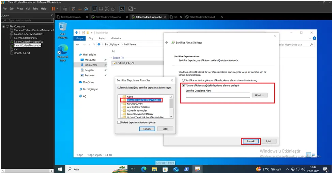The width and height of the screenshot is (333, 174).
Task: Open the Görünüm tab in File Explorer
Action: 116,38
